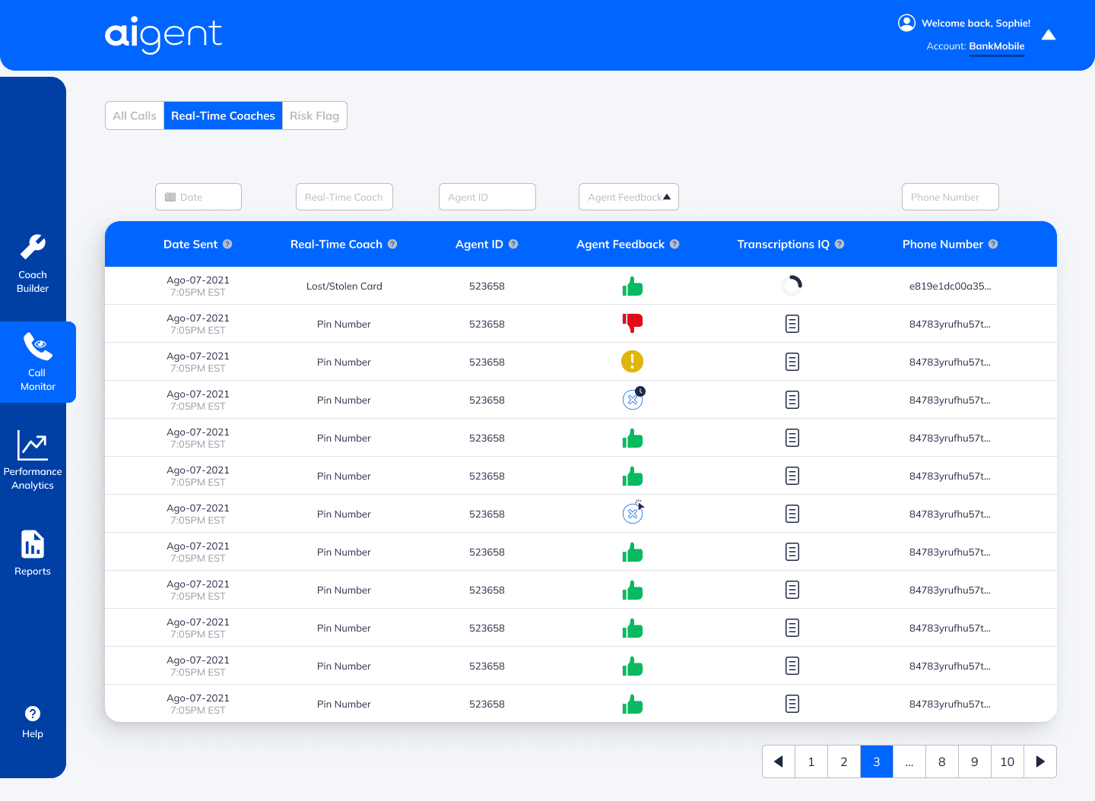This screenshot has width=1095, height=801.
Task: Click Lost/Stolen Card coach cell
Action: 344,286
